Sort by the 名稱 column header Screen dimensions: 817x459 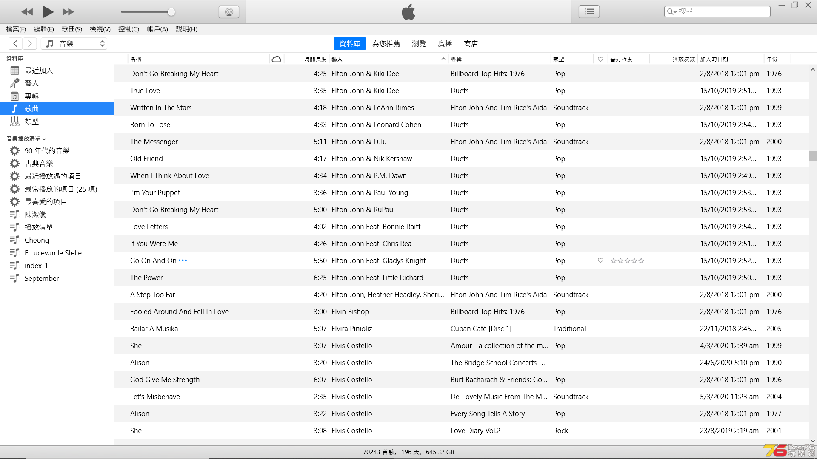click(198, 59)
